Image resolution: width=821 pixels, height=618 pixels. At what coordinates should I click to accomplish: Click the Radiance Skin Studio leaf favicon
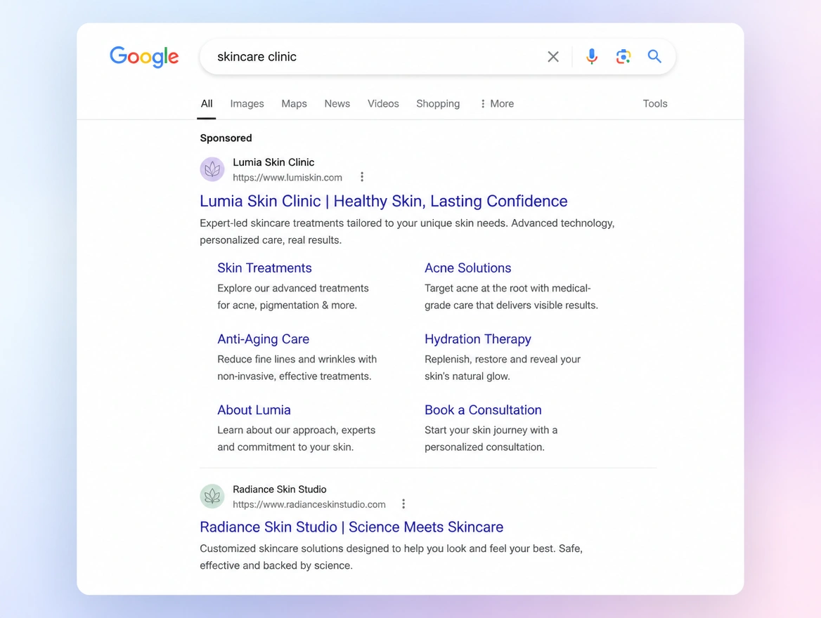212,496
